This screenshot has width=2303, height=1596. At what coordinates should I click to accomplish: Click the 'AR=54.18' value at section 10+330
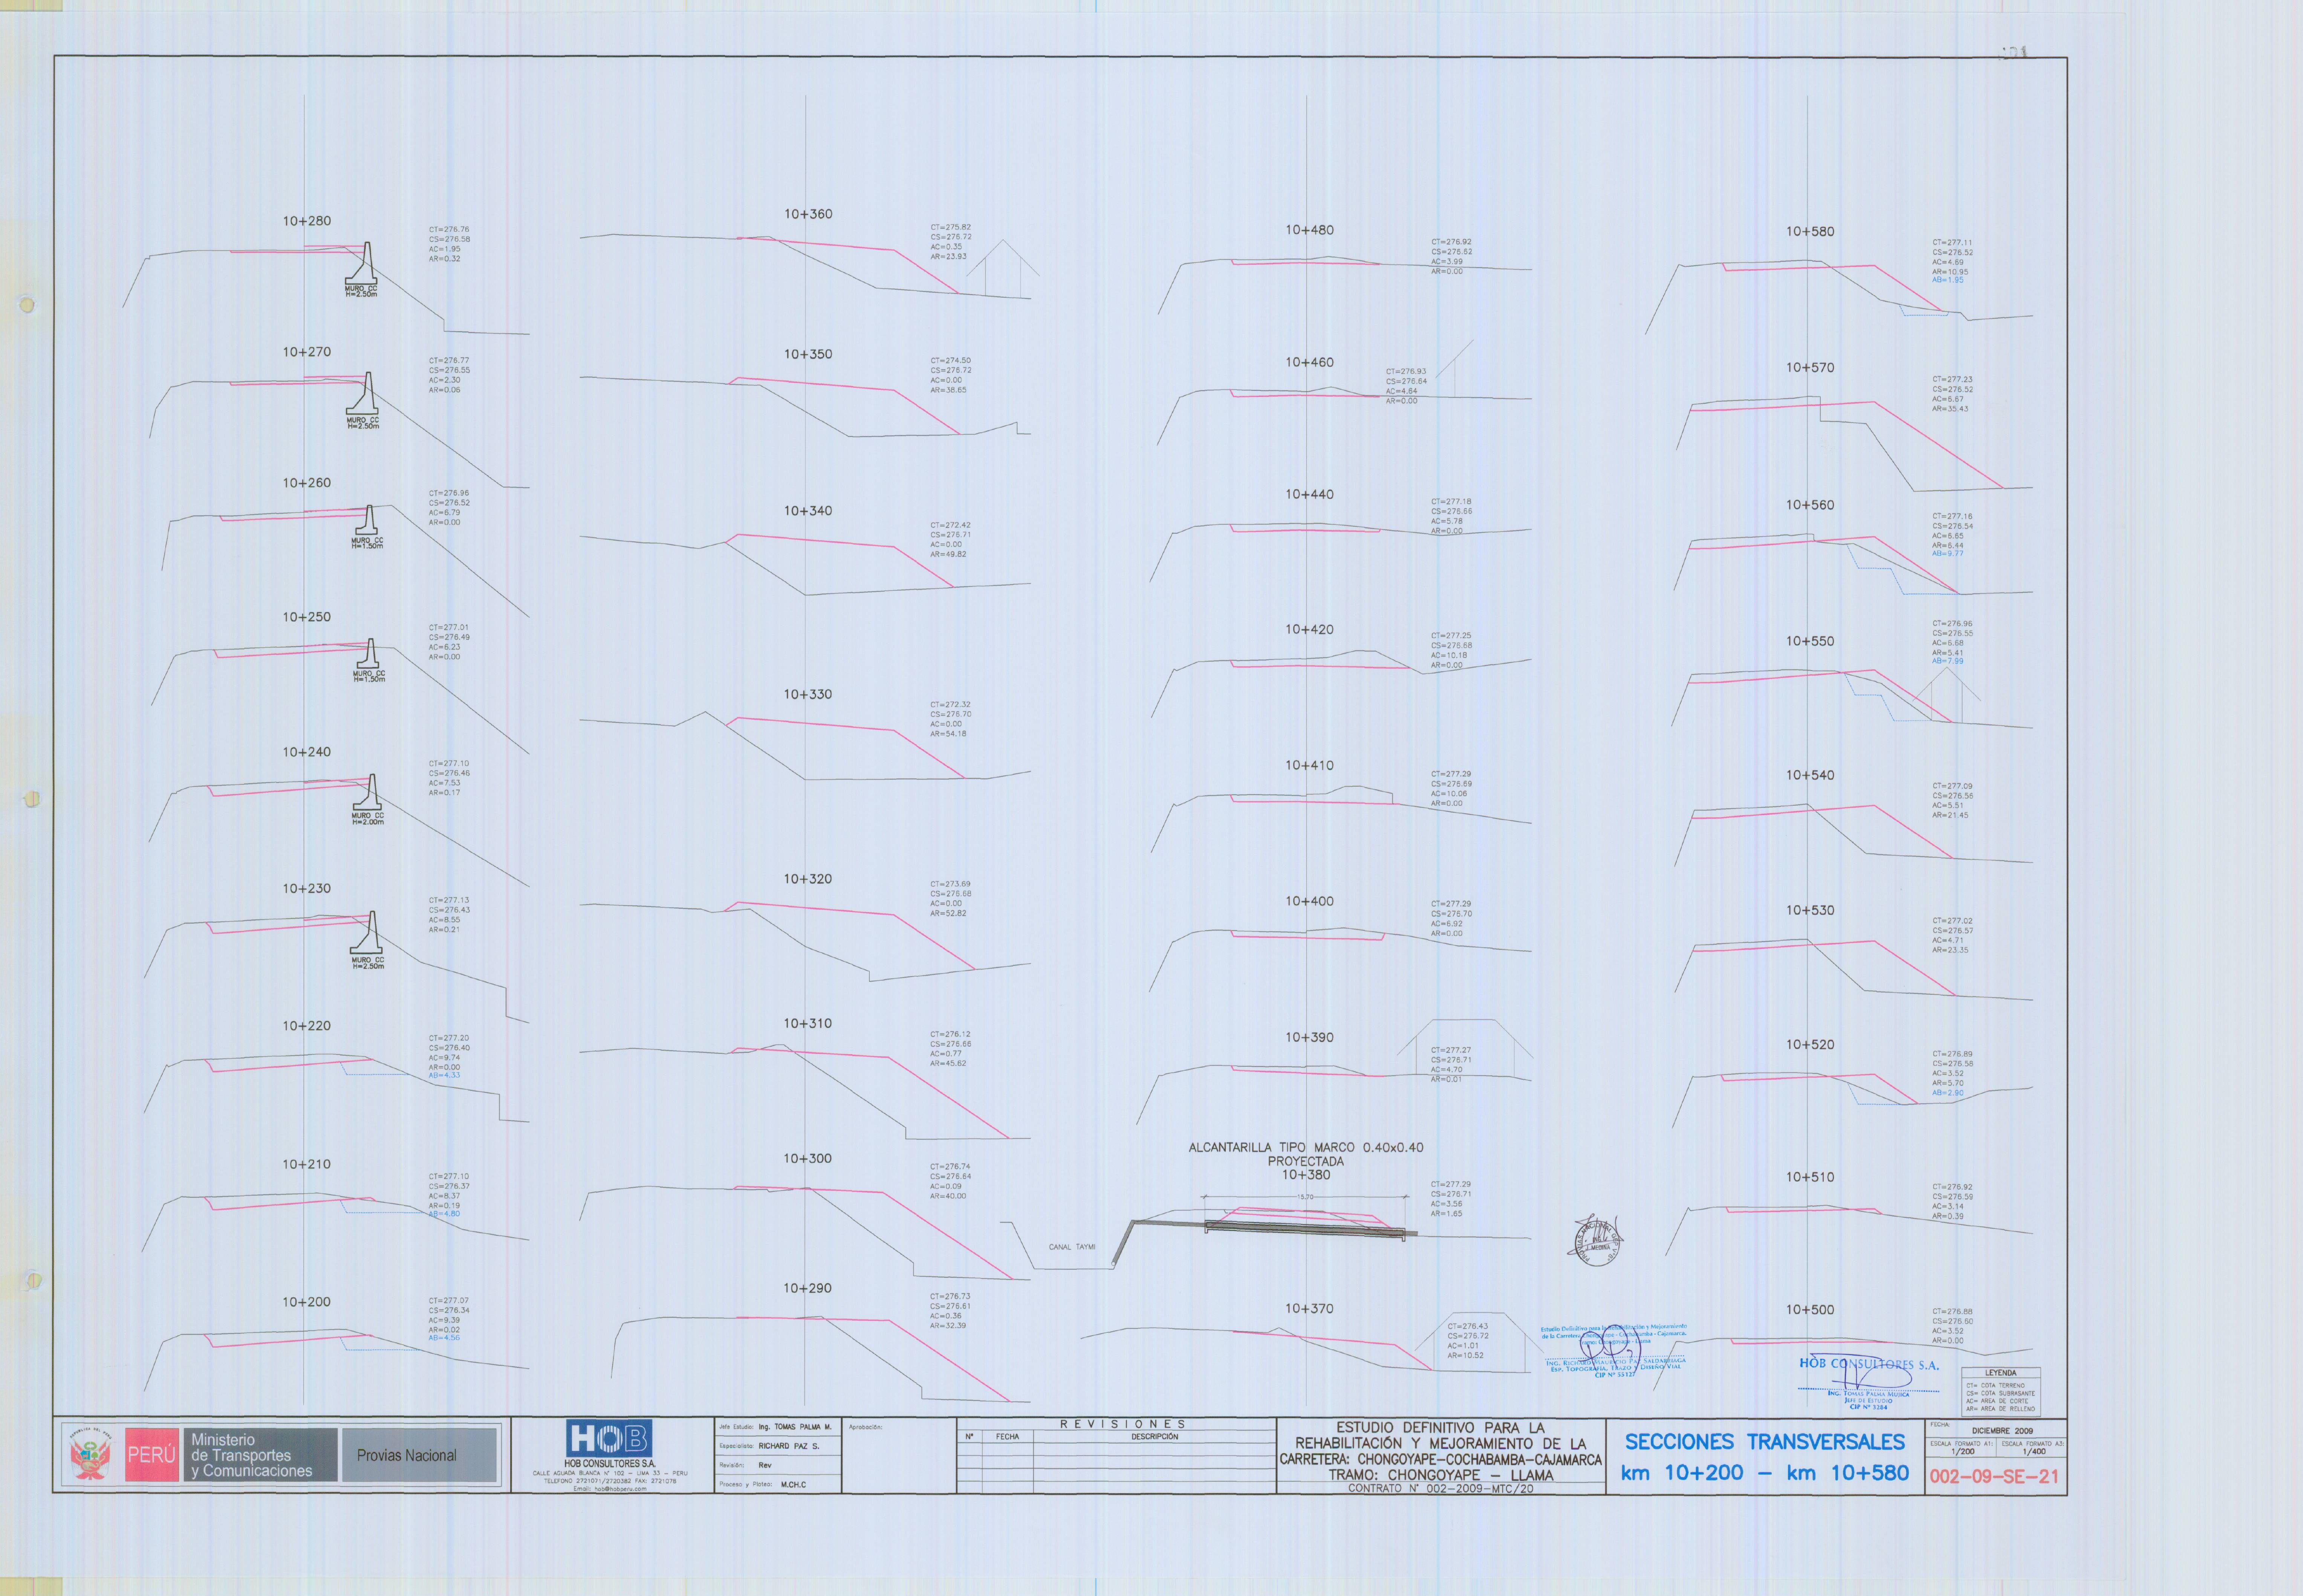[948, 734]
